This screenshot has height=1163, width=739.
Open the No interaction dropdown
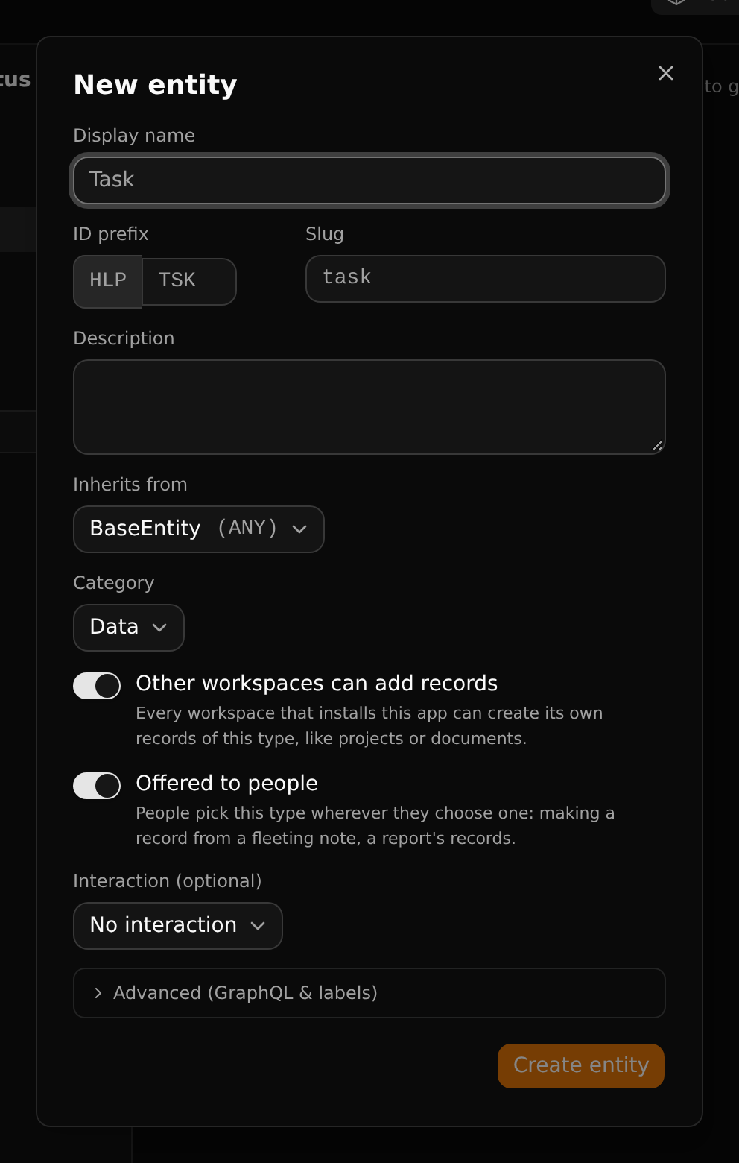coord(178,926)
